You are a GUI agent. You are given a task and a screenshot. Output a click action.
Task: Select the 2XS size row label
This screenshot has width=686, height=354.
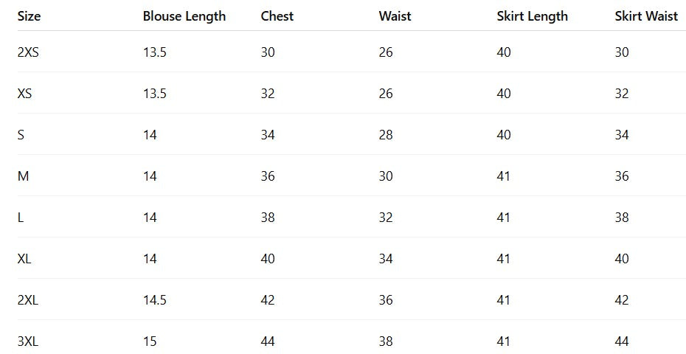[x=27, y=52]
